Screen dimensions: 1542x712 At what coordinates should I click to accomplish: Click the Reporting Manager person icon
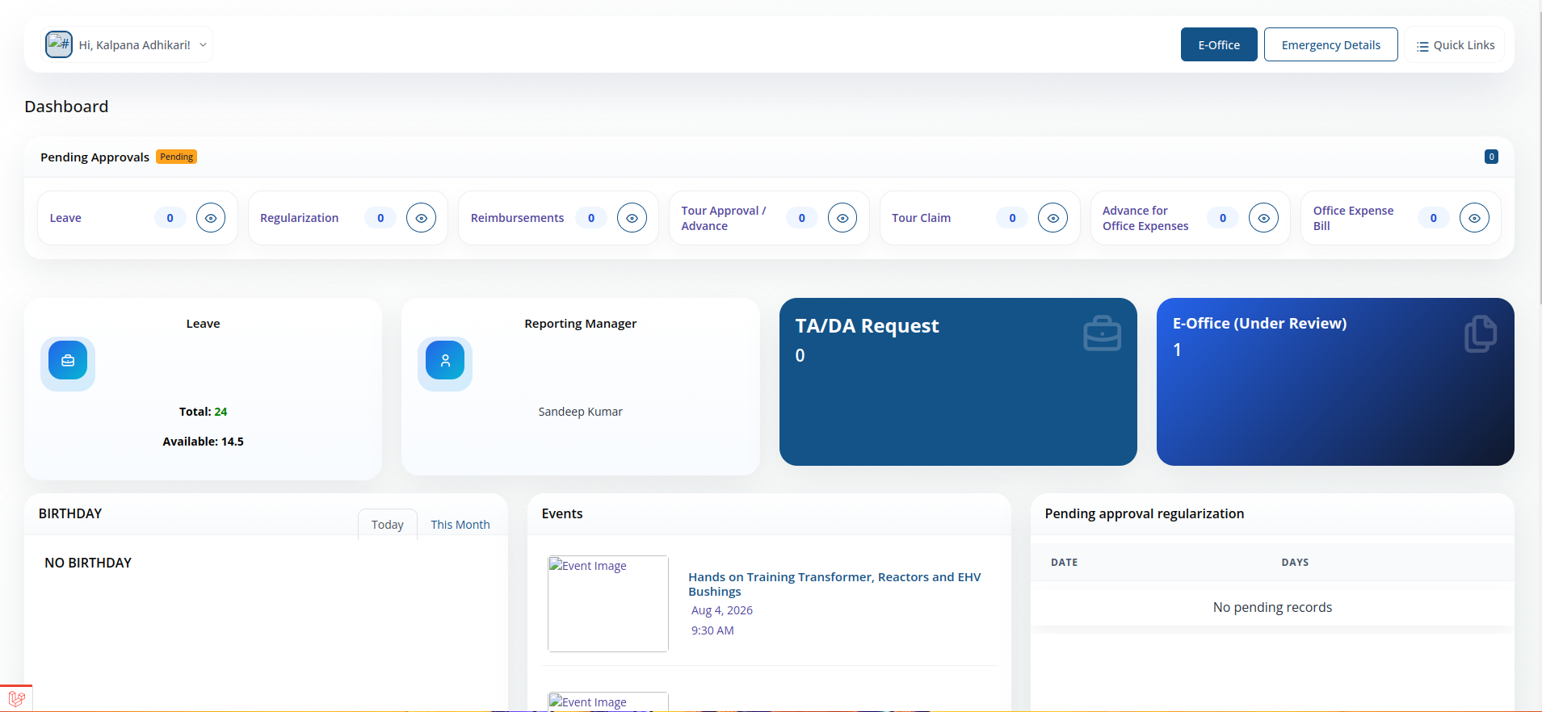click(445, 361)
